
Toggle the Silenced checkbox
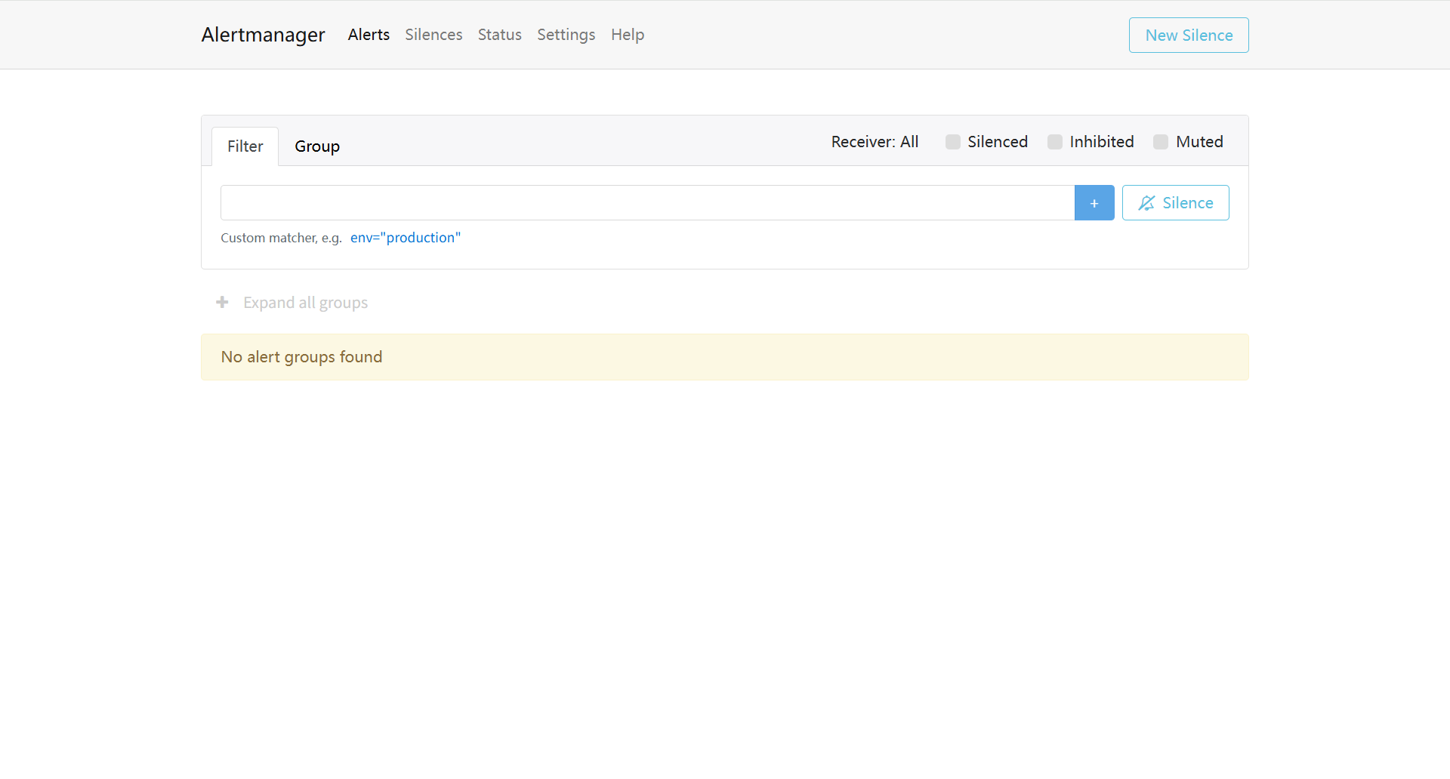(953, 142)
